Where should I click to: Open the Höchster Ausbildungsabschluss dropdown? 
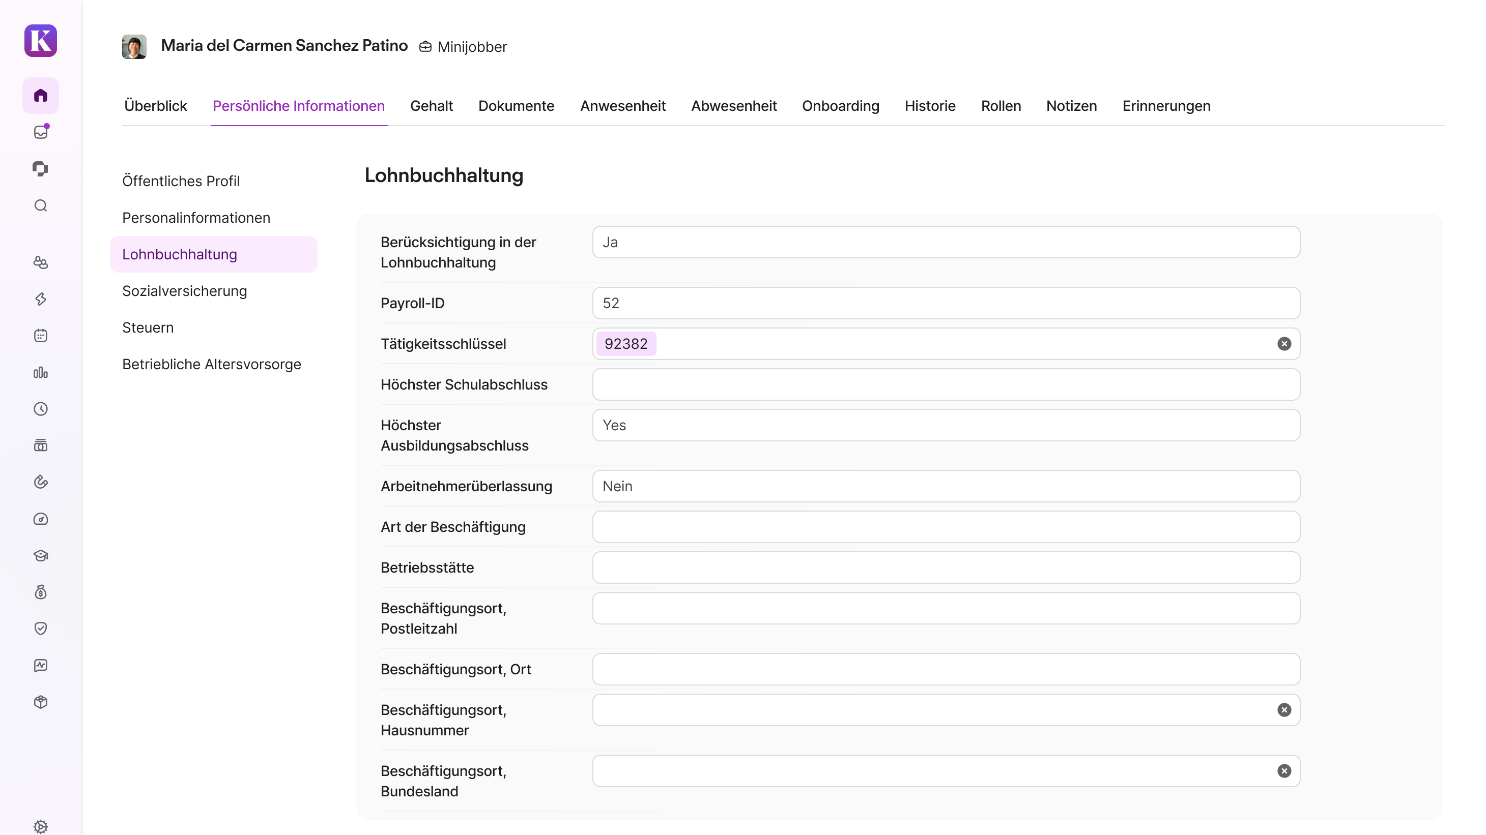(x=946, y=425)
